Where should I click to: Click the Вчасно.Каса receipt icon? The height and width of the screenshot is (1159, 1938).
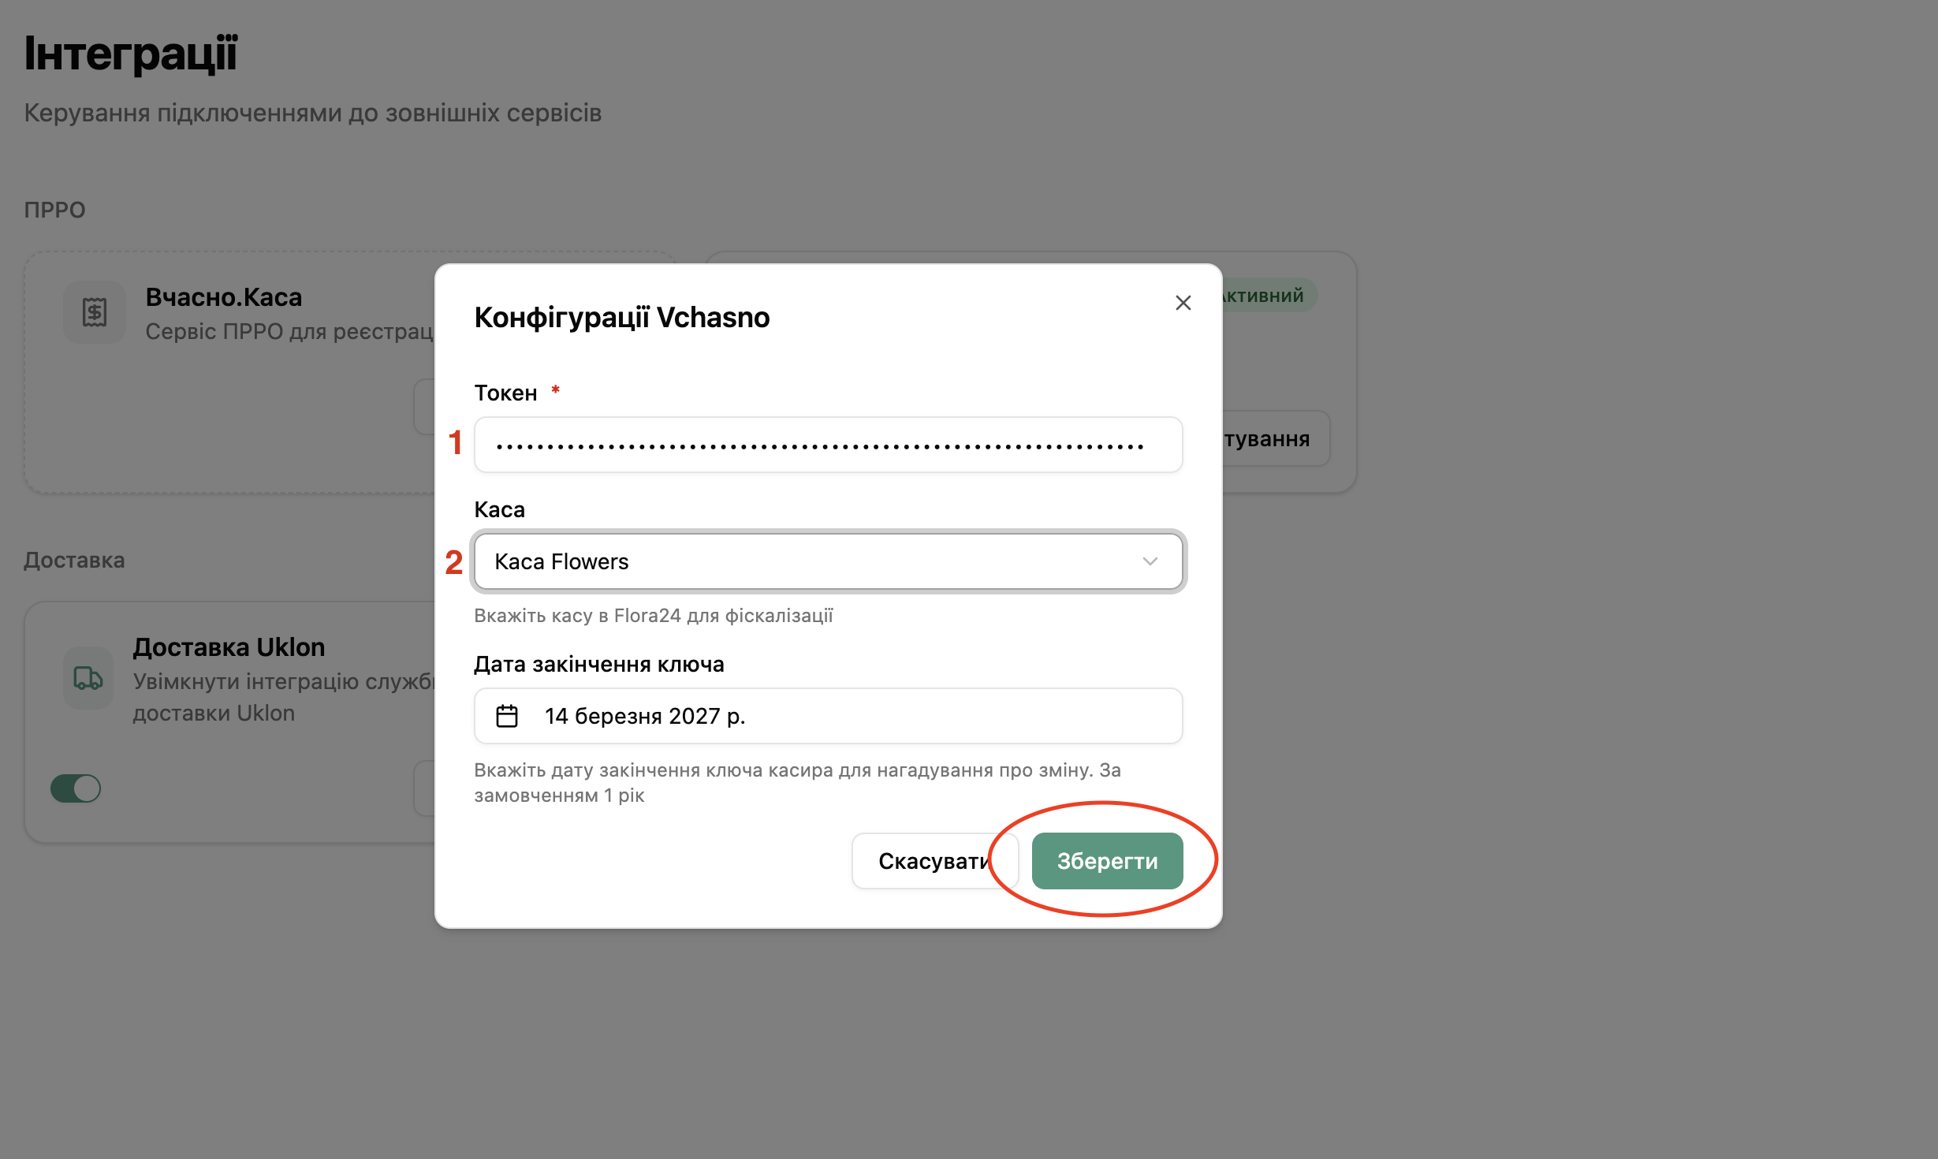click(x=95, y=312)
